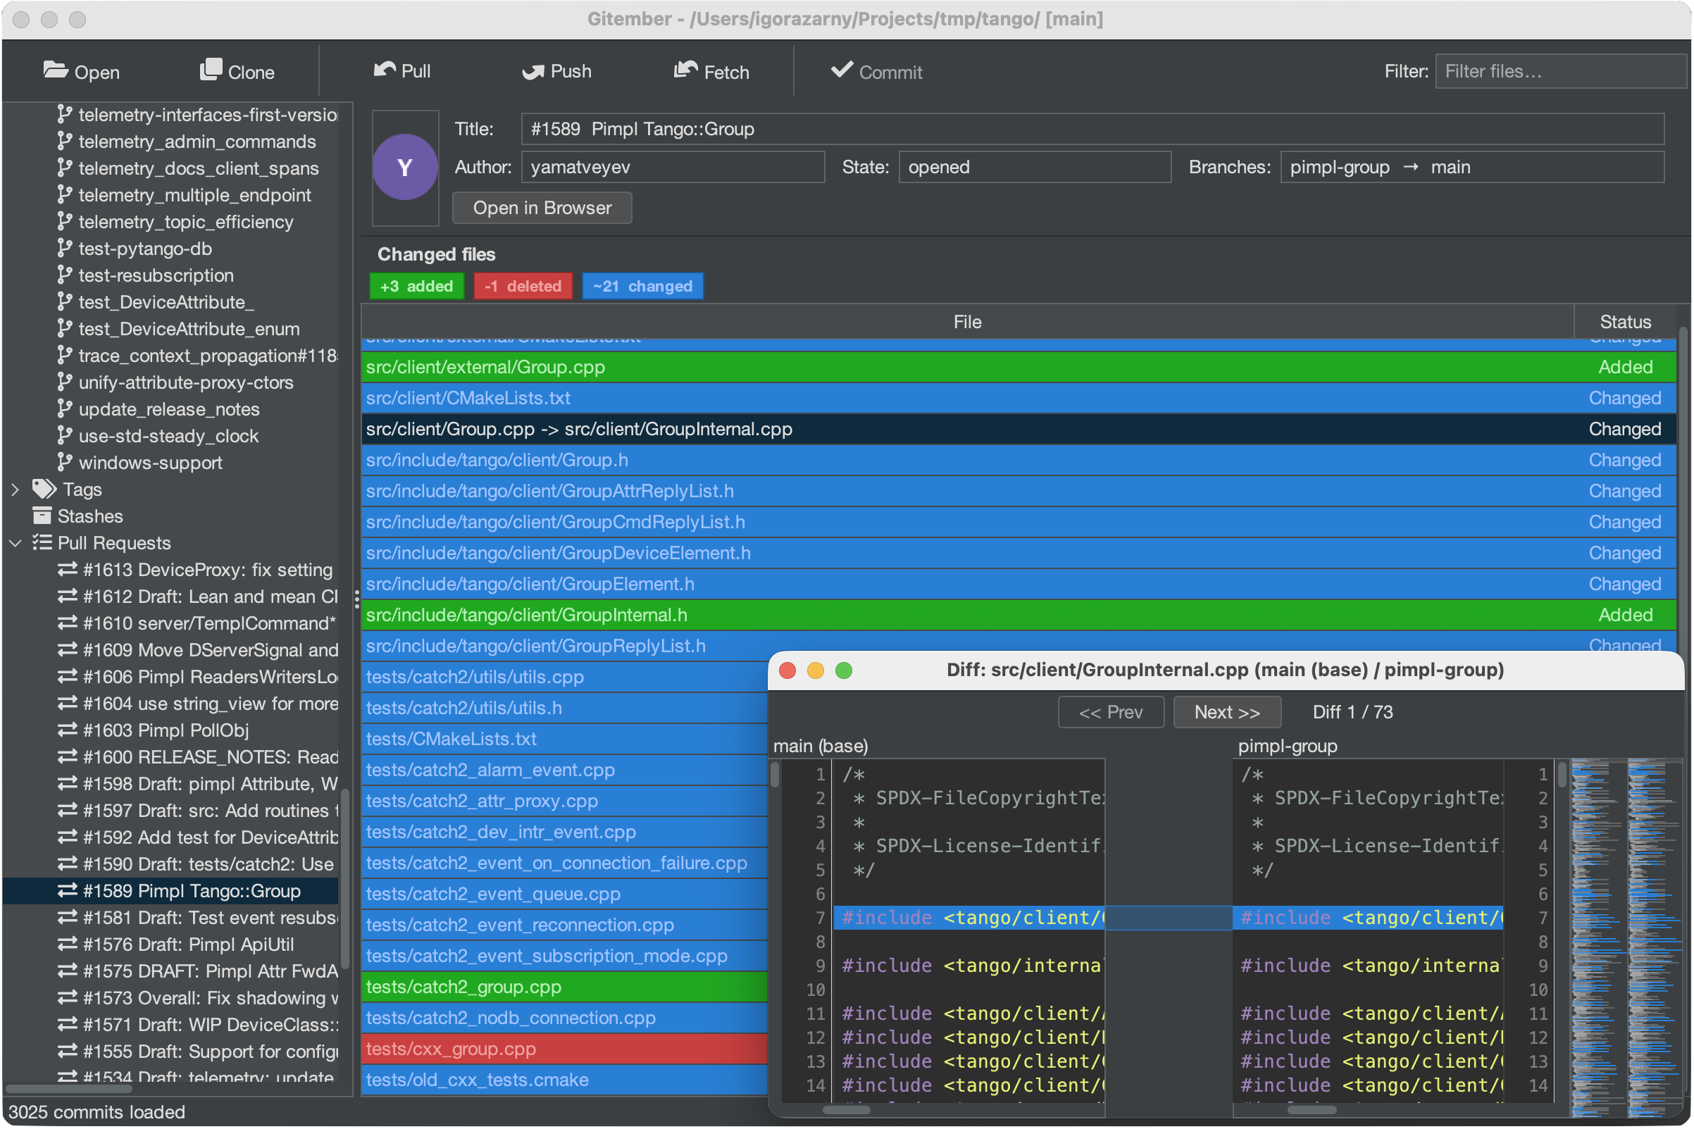Advance to the next diff with Next >>
This screenshot has height=1129, width=1694.
(1226, 712)
